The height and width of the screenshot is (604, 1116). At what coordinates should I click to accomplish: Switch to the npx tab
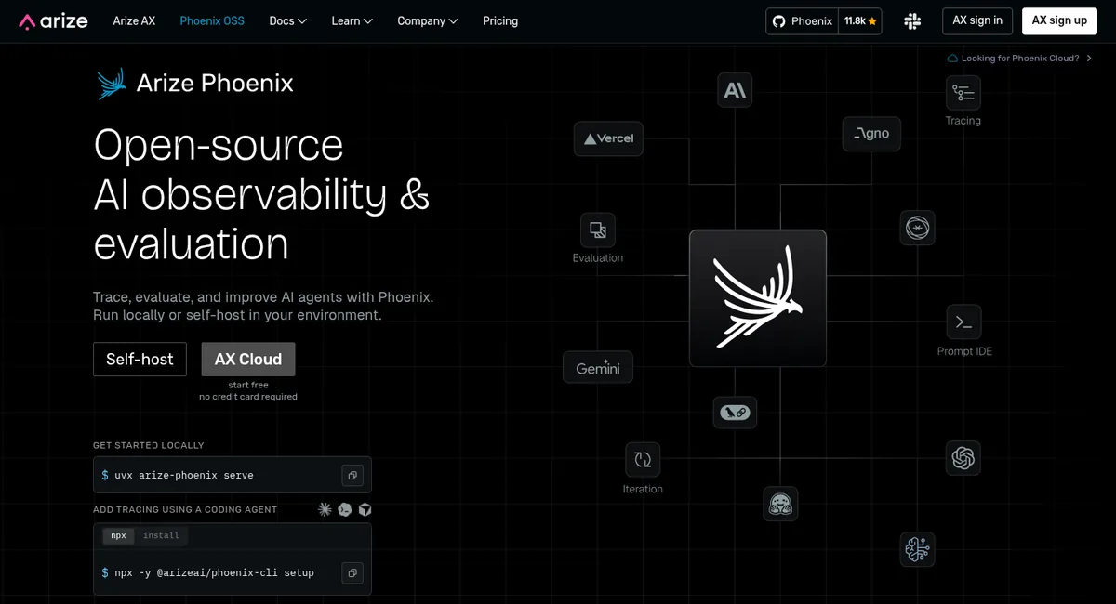tap(118, 536)
